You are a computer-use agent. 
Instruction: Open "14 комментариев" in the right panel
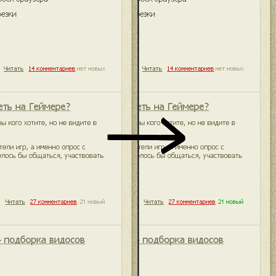pyautogui.click(x=190, y=68)
